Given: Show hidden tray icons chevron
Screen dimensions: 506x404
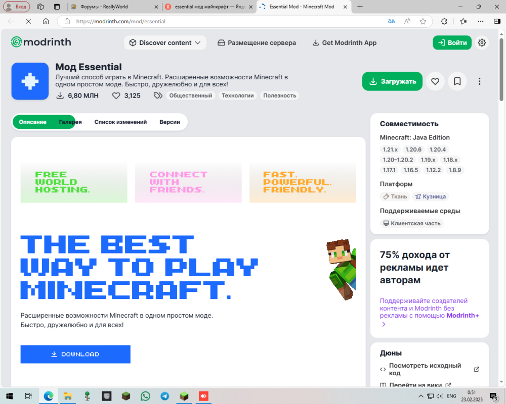Looking at the screenshot, I should click(x=420, y=396).
